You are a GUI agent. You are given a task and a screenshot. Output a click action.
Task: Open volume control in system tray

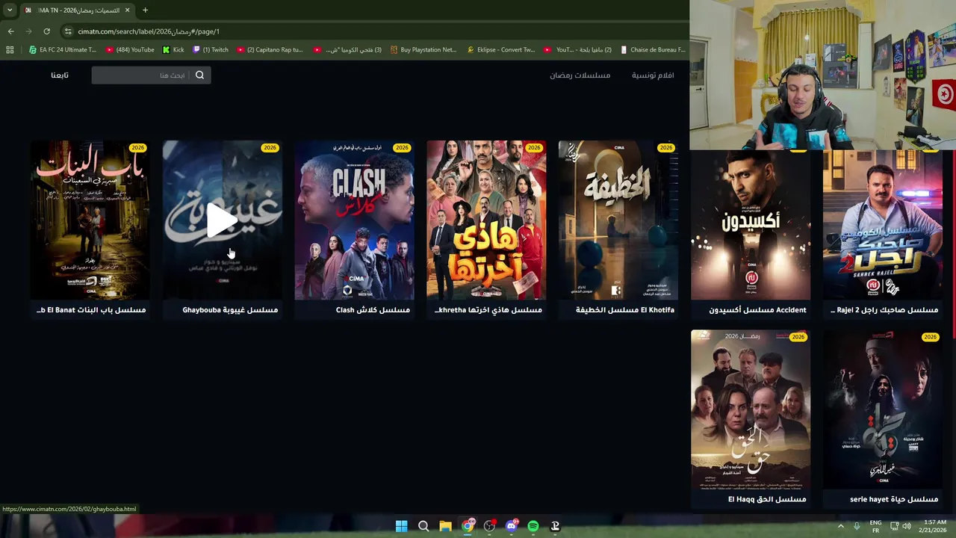click(907, 526)
